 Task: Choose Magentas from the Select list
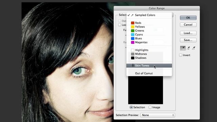149,42
